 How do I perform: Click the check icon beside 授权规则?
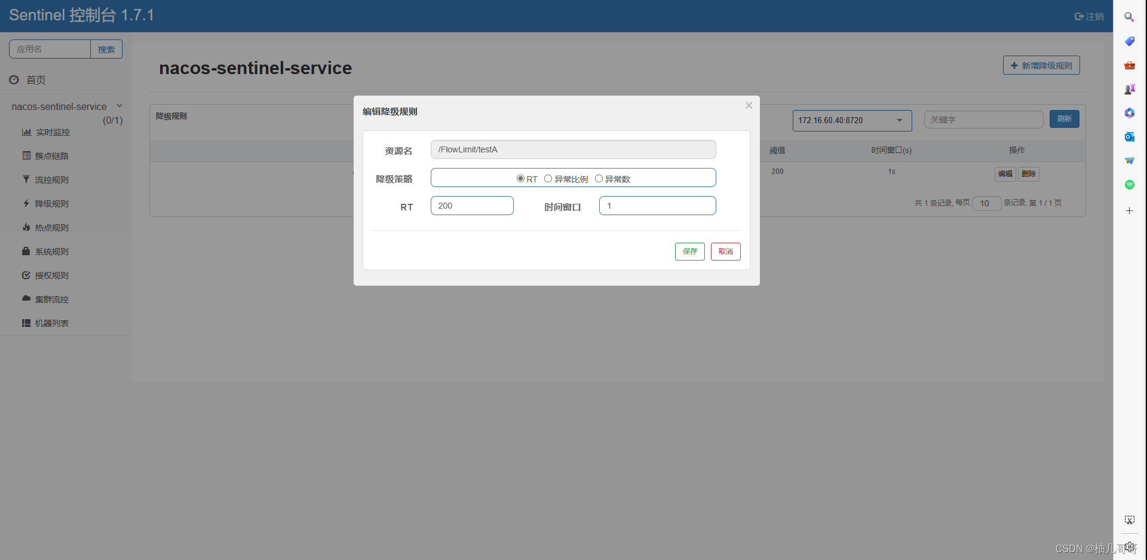tap(26, 275)
